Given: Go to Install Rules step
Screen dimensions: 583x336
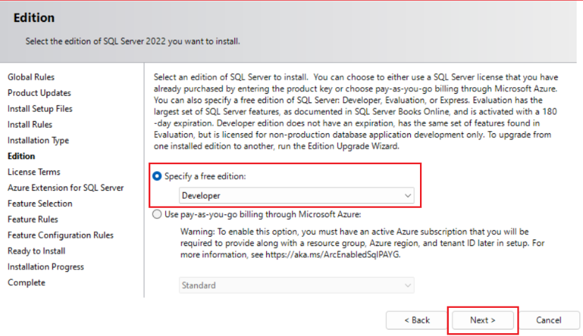Looking at the screenshot, I should (30, 125).
